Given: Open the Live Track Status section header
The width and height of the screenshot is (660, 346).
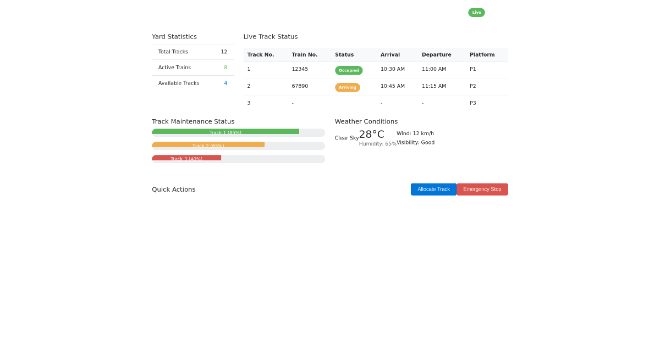Looking at the screenshot, I should [270, 36].
